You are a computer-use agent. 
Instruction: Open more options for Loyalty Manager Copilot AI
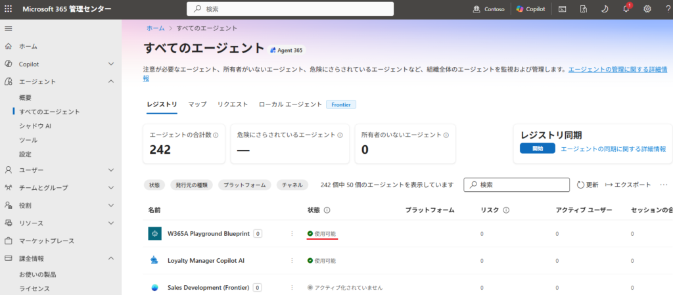[x=292, y=260]
